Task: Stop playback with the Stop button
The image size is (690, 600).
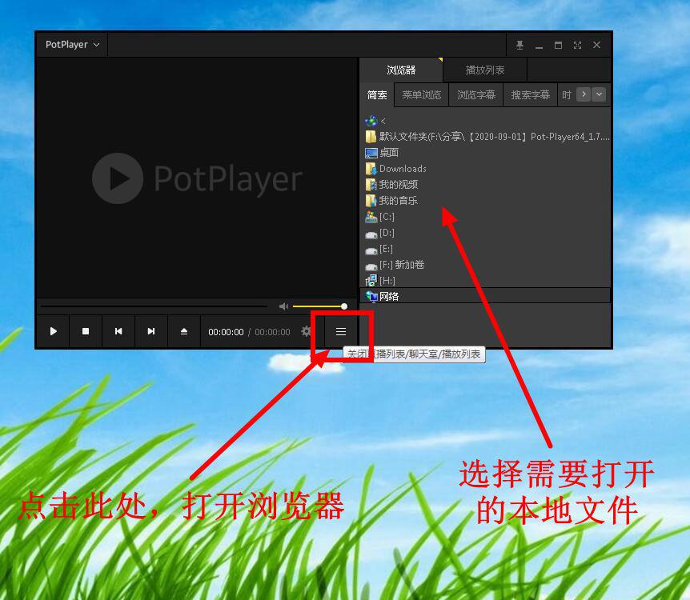Action: point(86,331)
